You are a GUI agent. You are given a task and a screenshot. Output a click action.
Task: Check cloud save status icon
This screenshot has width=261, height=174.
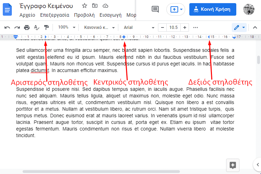pyautogui.click(x=105, y=6)
